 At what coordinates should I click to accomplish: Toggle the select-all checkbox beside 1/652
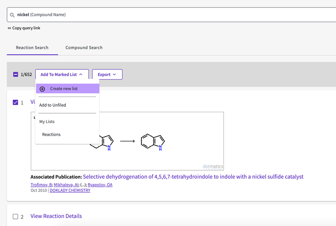click(x=15, y=74)
